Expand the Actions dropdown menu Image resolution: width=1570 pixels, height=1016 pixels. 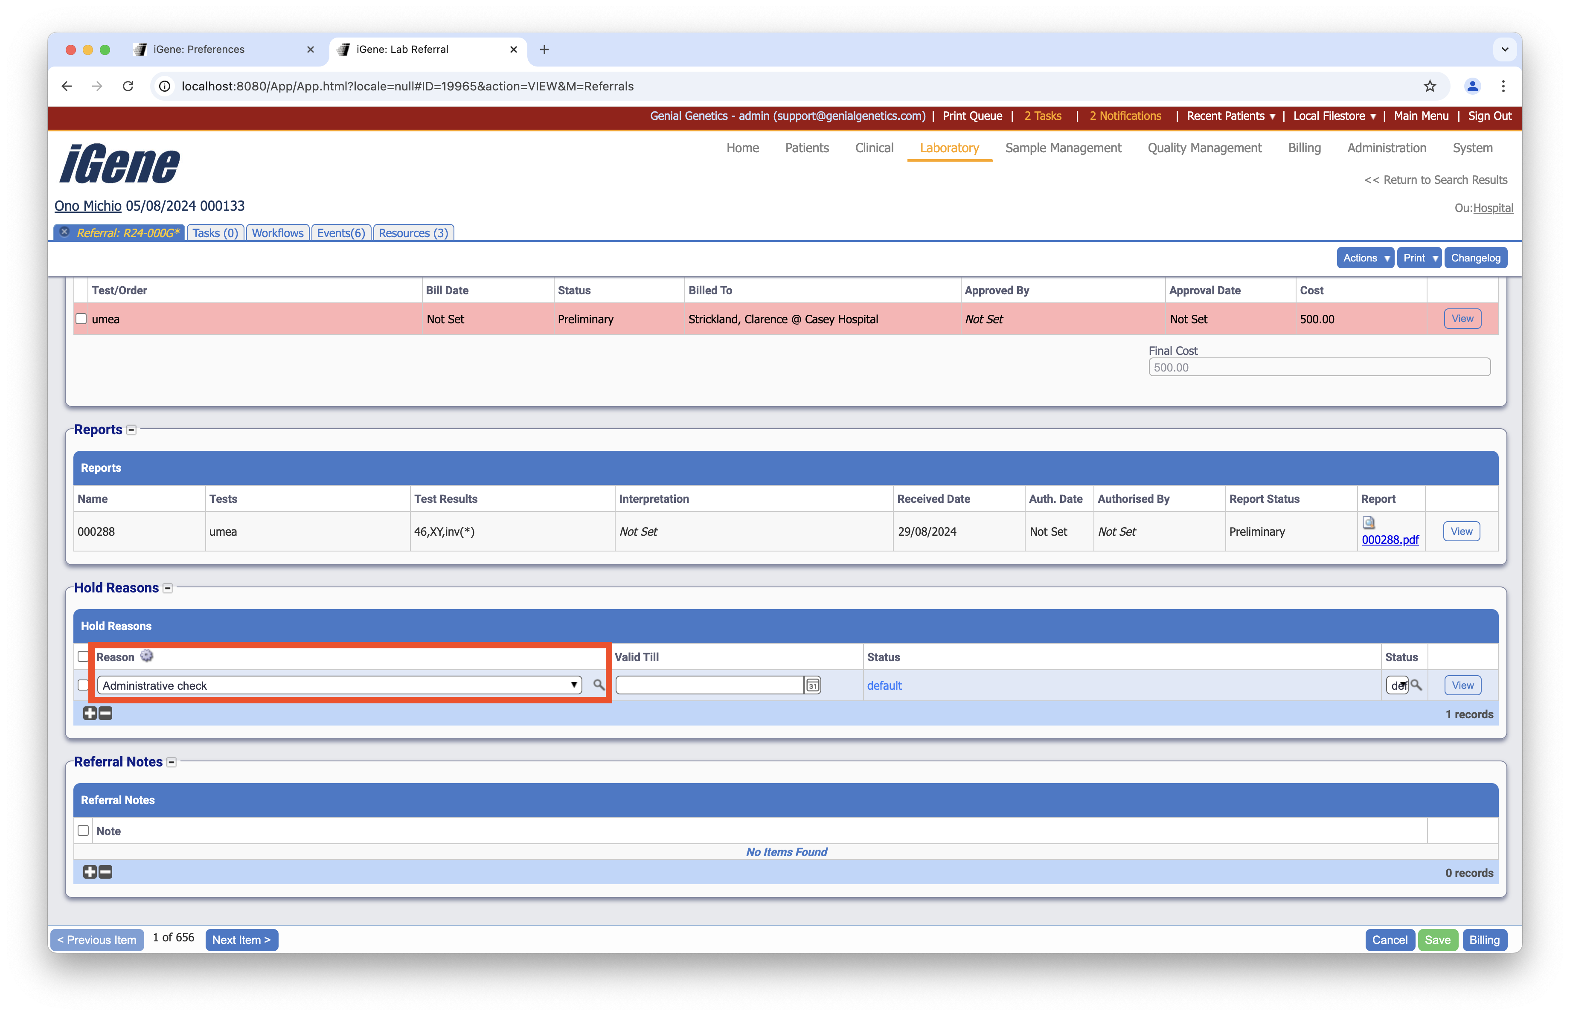coord(1365,258)
